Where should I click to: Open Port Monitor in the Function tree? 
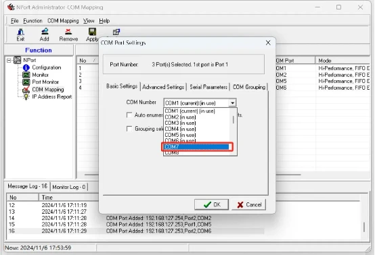(x=45, y=82)
